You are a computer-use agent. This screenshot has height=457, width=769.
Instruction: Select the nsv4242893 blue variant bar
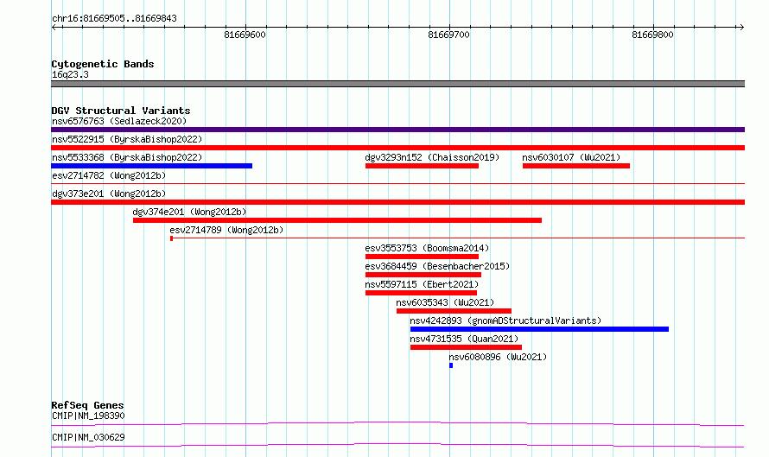click(x=539, y=329)
